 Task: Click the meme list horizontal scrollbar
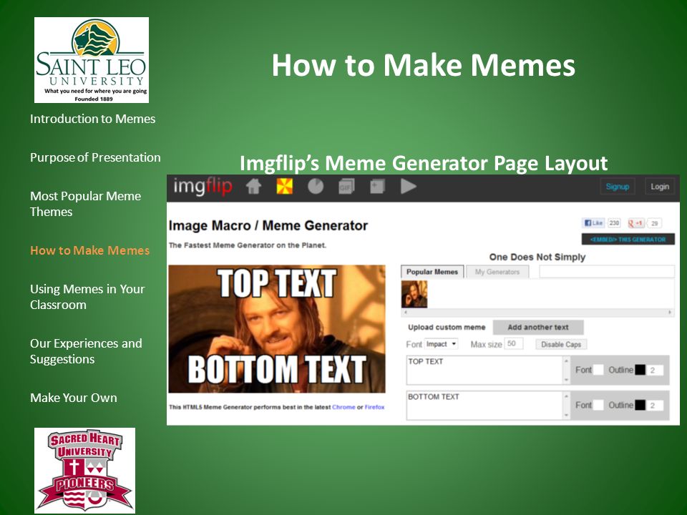(537, 313)
